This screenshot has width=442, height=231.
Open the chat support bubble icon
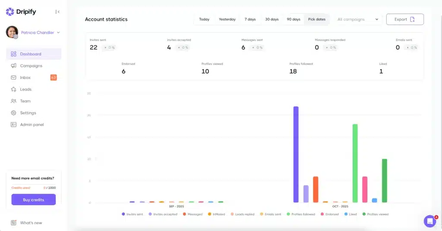pos(430,221)
